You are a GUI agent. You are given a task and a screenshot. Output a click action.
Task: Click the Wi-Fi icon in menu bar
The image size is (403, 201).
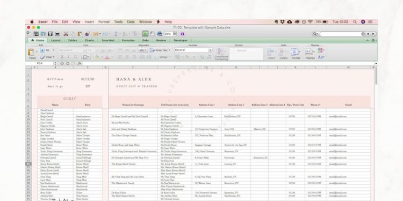click(310, 22)
